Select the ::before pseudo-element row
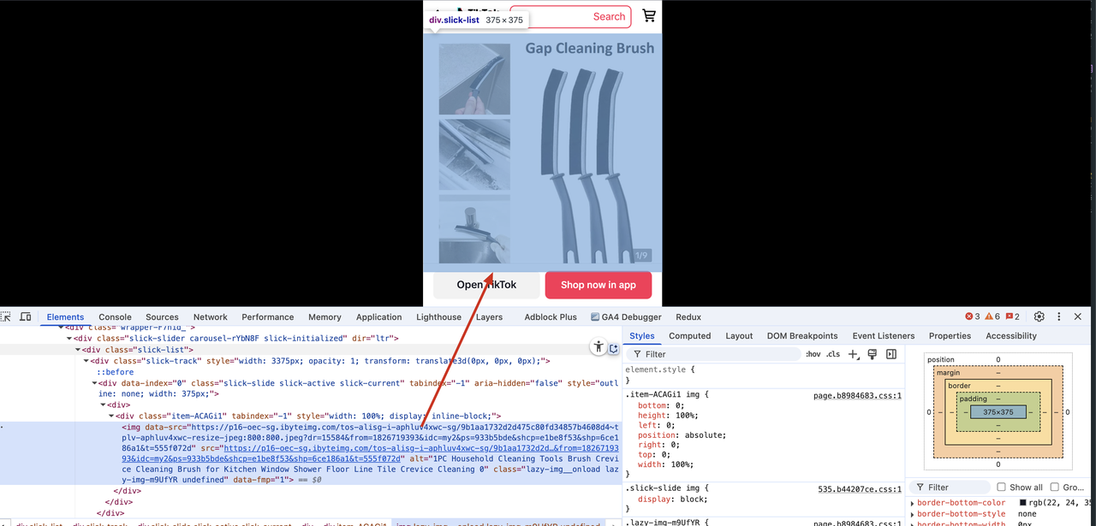The height and width of the screenshot is (526, 1096). click(x=116, y=372)
